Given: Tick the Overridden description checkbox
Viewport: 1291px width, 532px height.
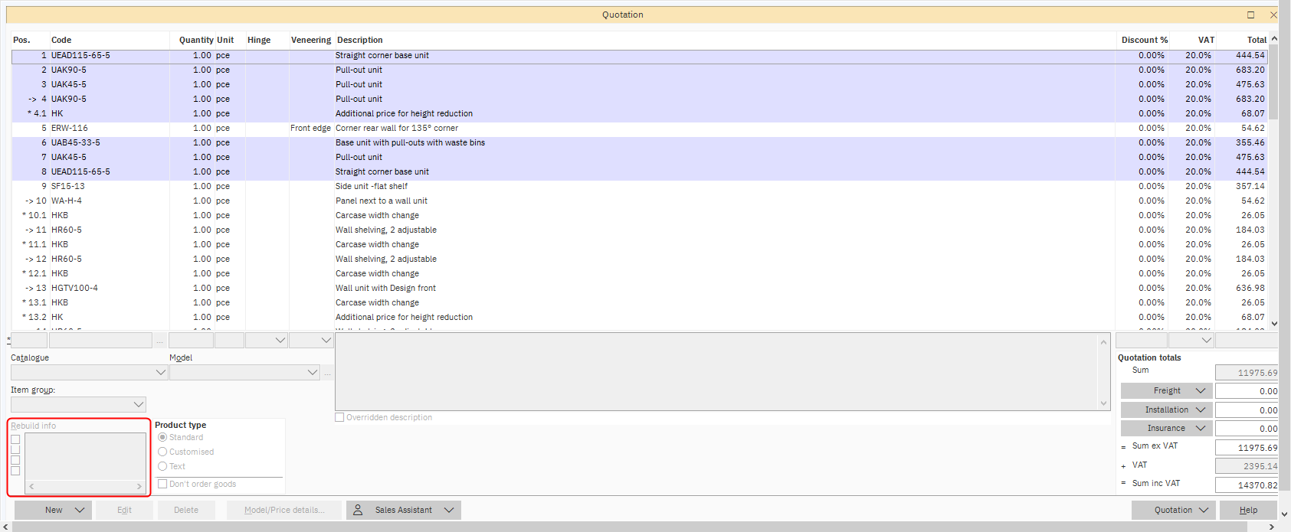Looking at the screenshot, I should pyautogui.click(x=339, y=417).
